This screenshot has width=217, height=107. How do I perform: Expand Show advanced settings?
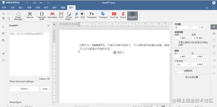[x=22, y=81]
